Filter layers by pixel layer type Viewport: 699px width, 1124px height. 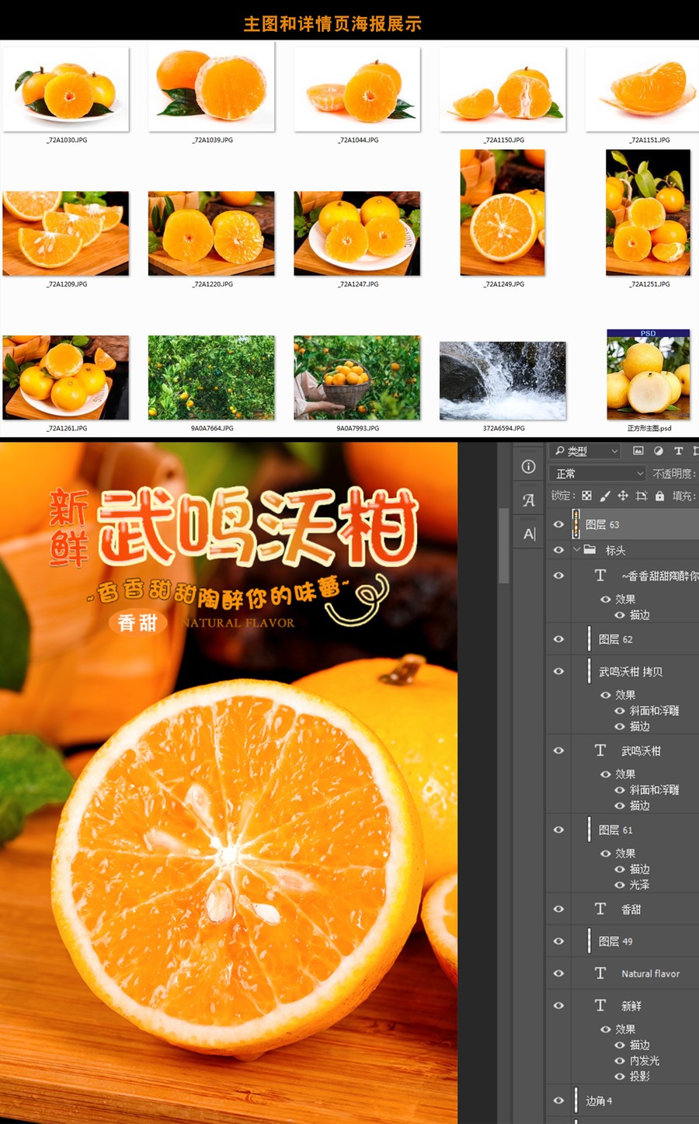point(638,451)
